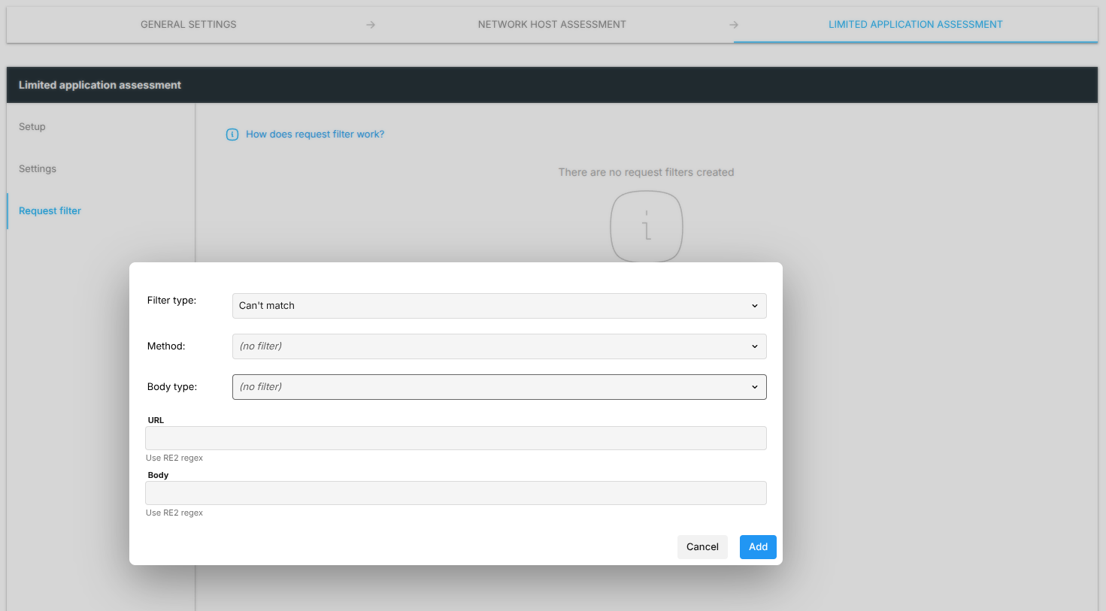Focus the Body regex input field

(456, 493)
